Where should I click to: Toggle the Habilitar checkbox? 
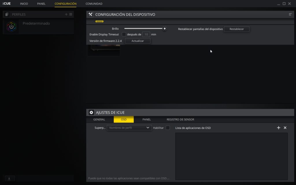168,128
